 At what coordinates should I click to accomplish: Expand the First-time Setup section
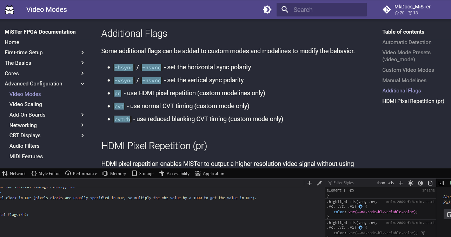point(82,53)
